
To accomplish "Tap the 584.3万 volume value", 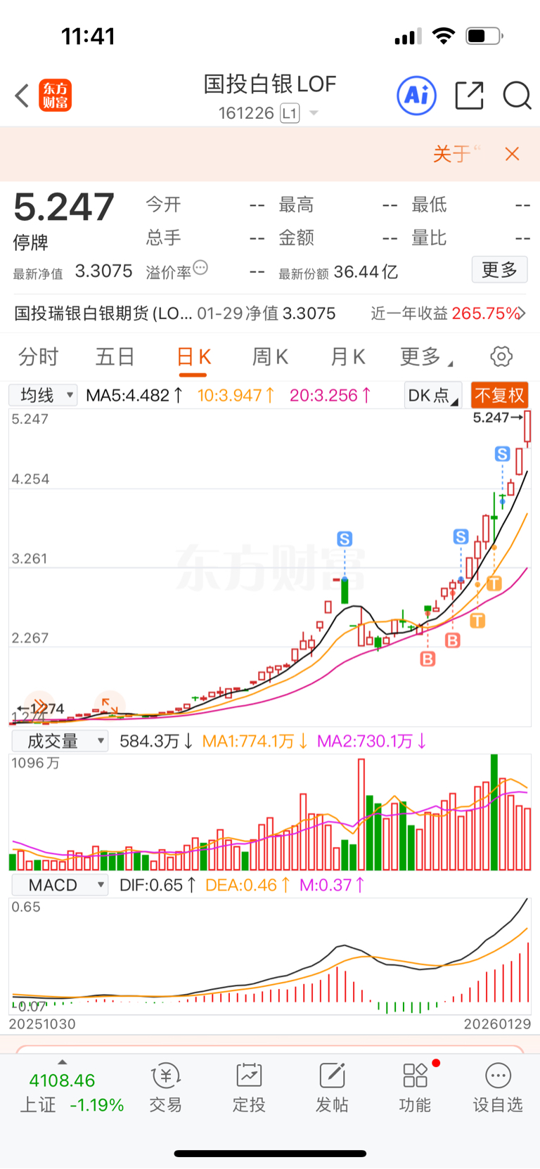I will pyautogui.click(x=156, y=741).
